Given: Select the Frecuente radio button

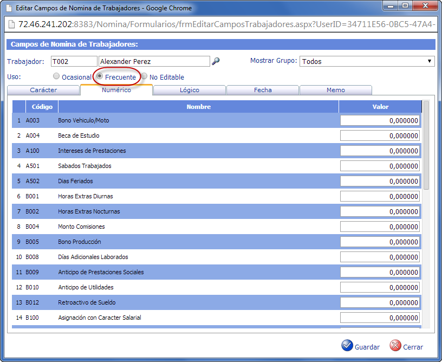Looking at the screenshot, I should 100,76.
